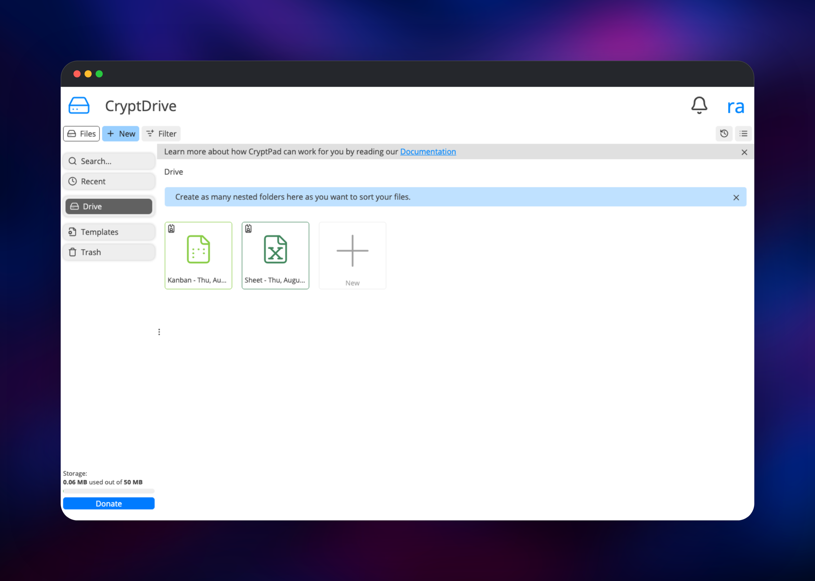This screenshot has width=815, height=581.
Task: Click the storage usage bar
Action: [109, 491]
